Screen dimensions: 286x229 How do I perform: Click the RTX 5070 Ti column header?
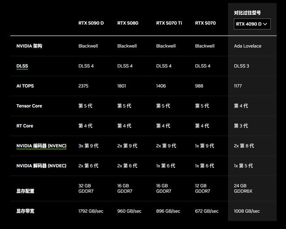pyautogui.click(x=169, y=23)
